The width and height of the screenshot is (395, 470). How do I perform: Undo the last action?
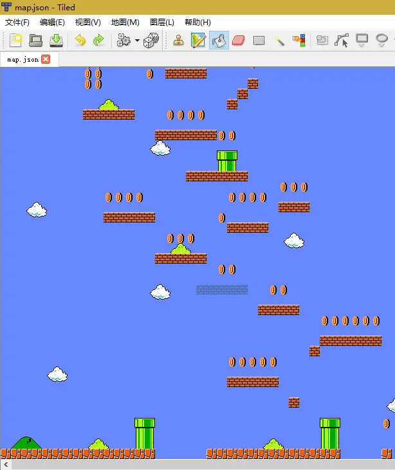pos(80,40)
